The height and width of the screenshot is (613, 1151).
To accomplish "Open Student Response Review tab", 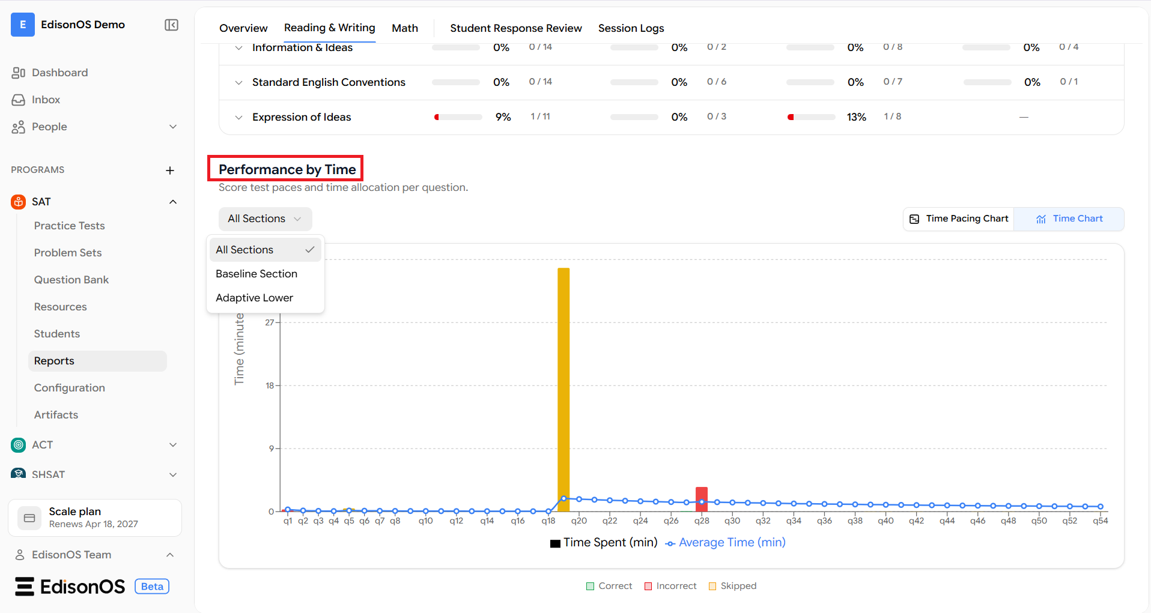I will [515, 28].
